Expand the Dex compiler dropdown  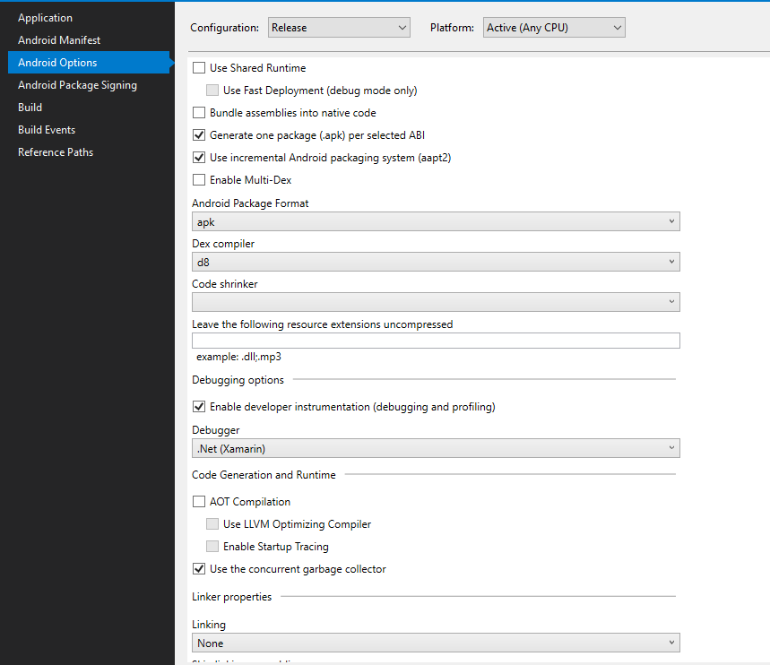click(436, 262)
